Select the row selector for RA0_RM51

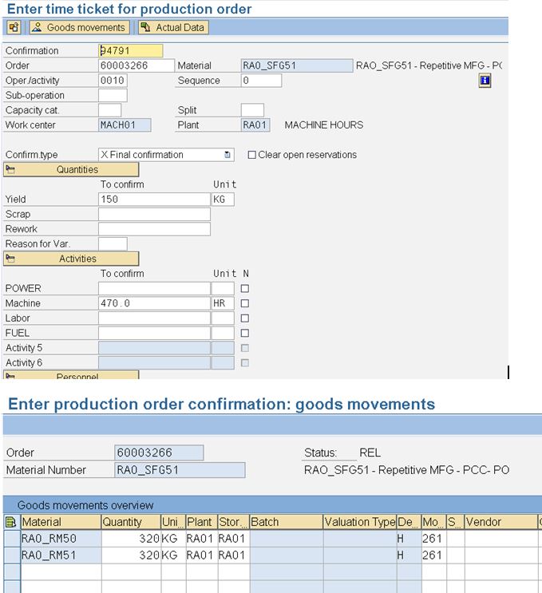tap(12, 555)
